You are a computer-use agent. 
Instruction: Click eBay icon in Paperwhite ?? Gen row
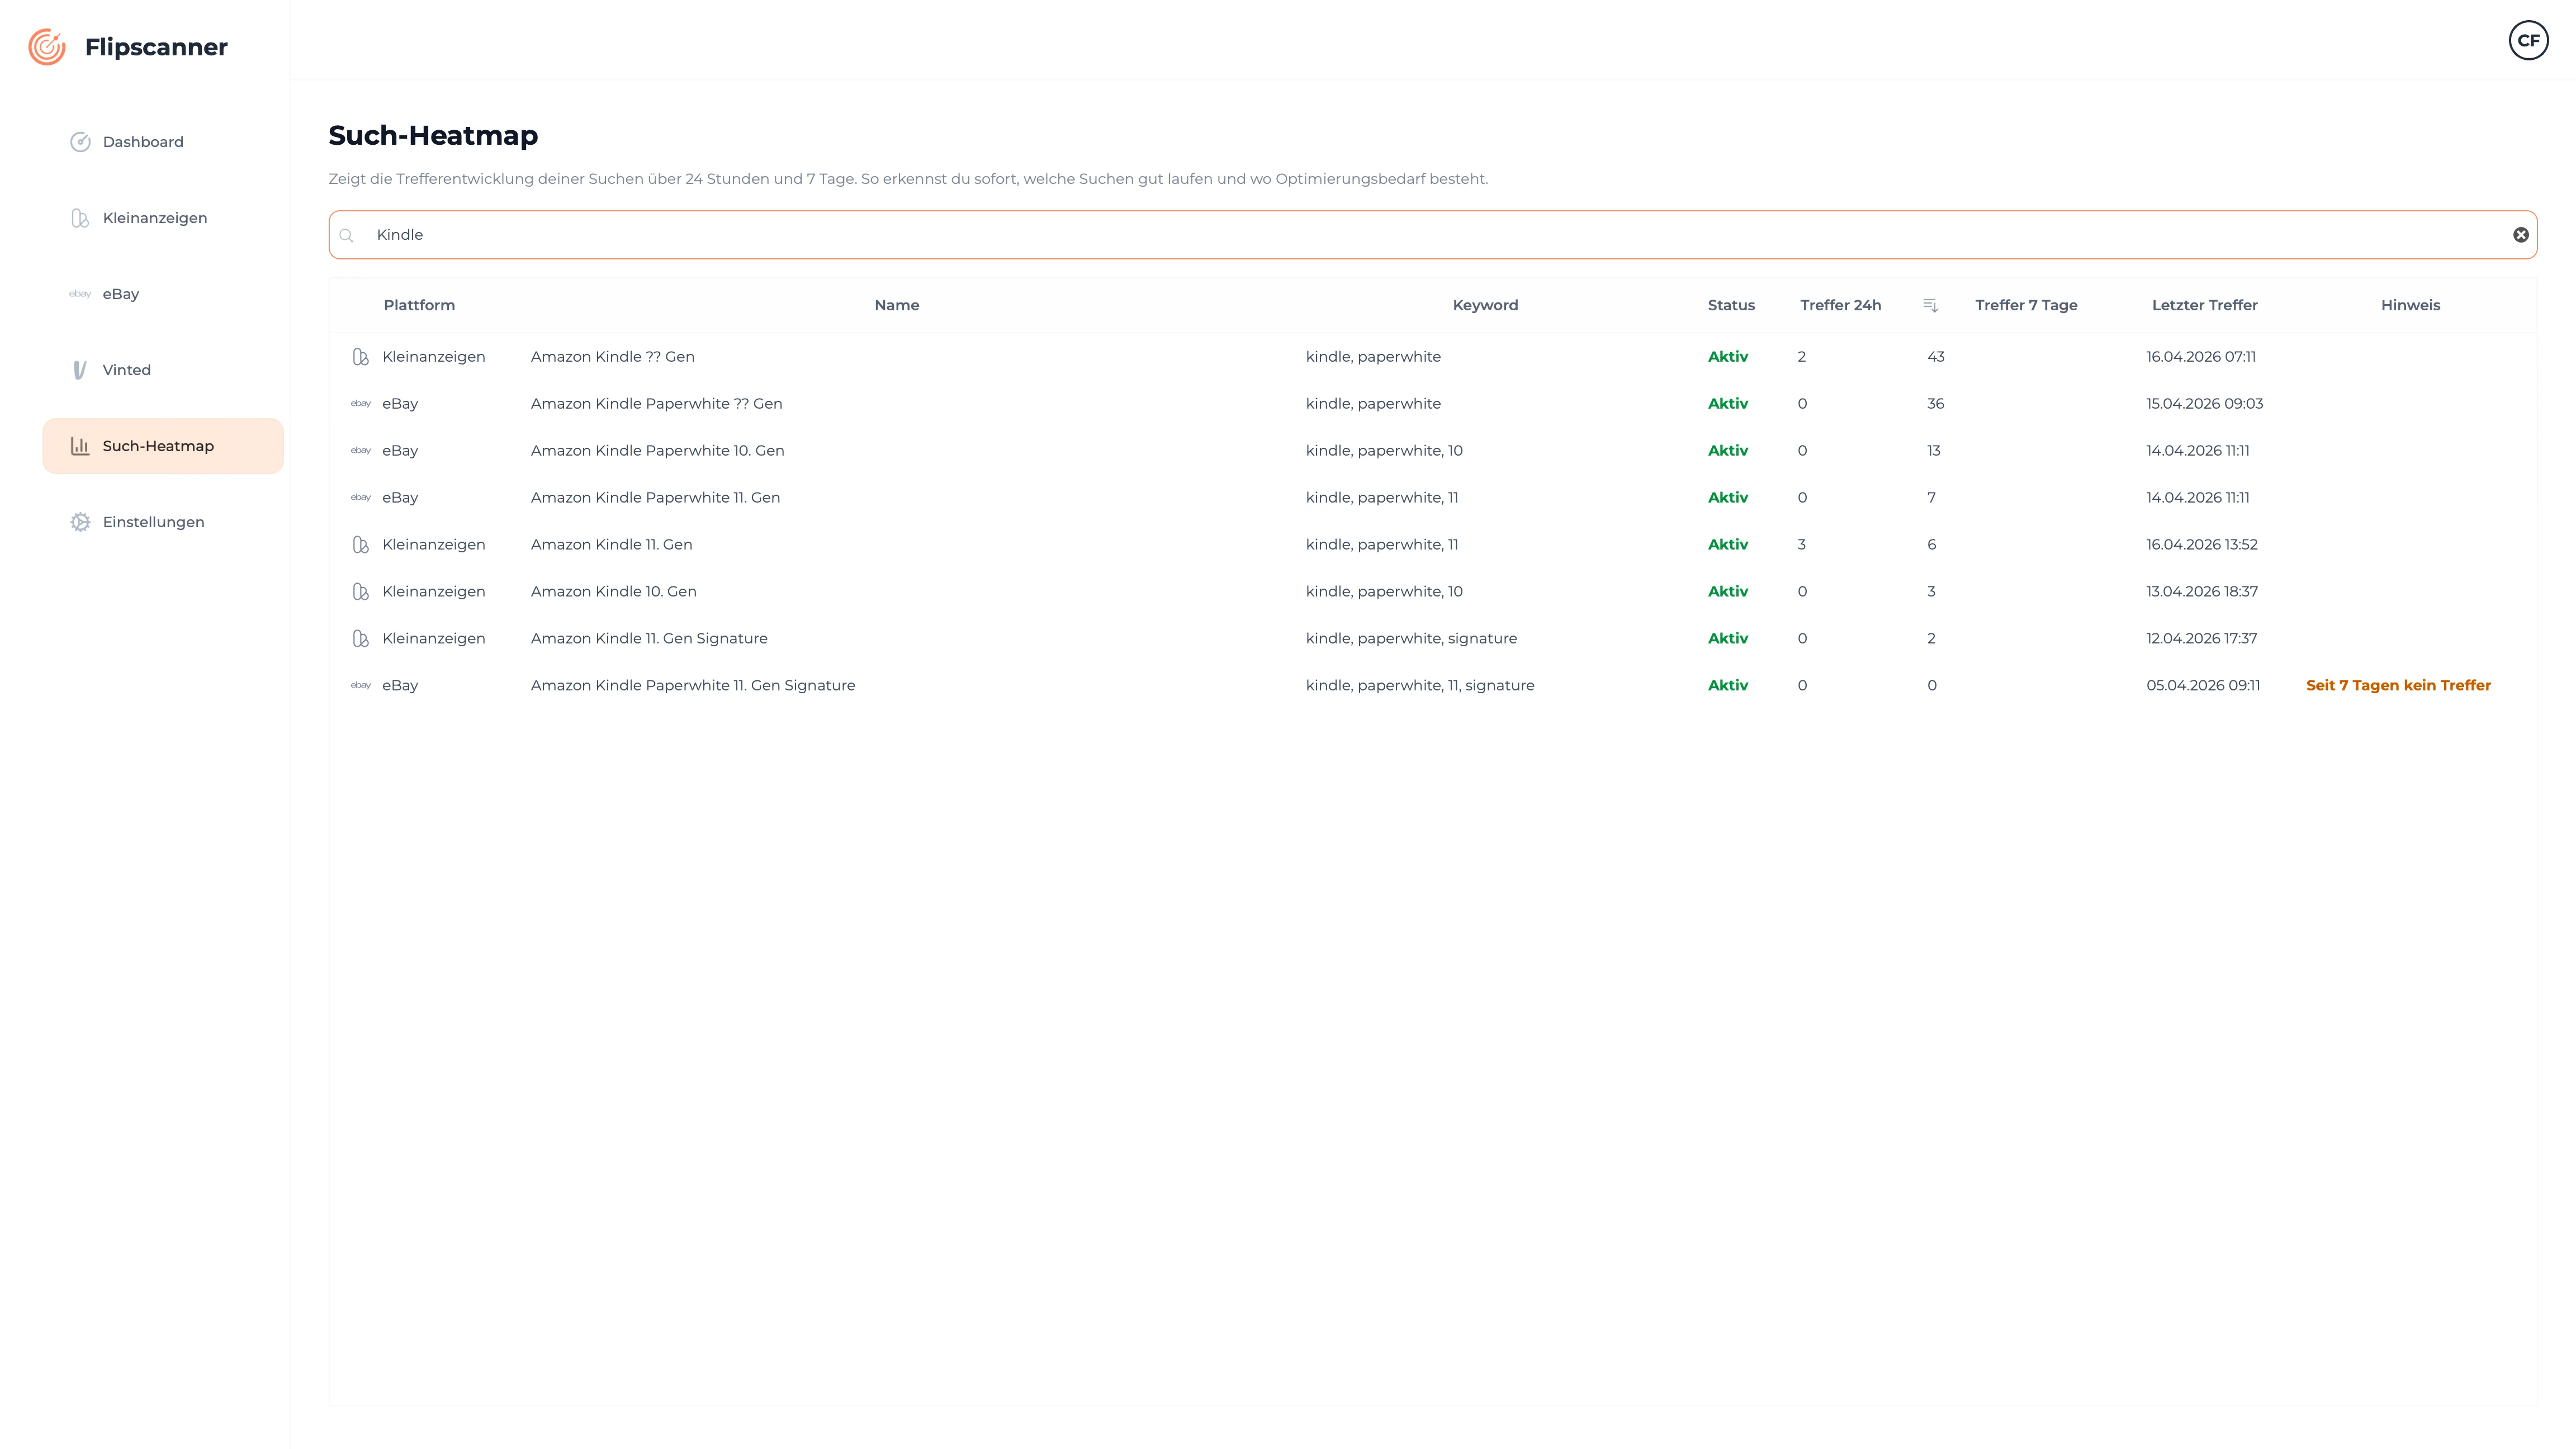pos(361,404)
